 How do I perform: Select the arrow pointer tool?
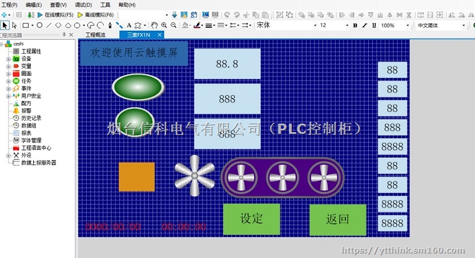5,26
